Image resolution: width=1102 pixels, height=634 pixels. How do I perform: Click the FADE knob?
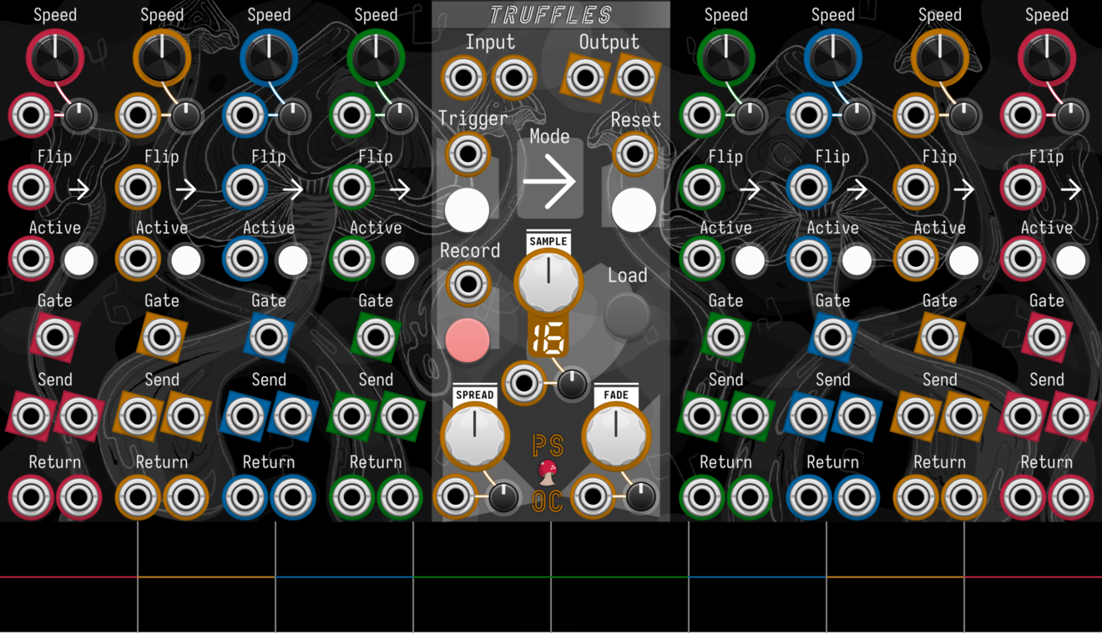[x=616, y=436]
